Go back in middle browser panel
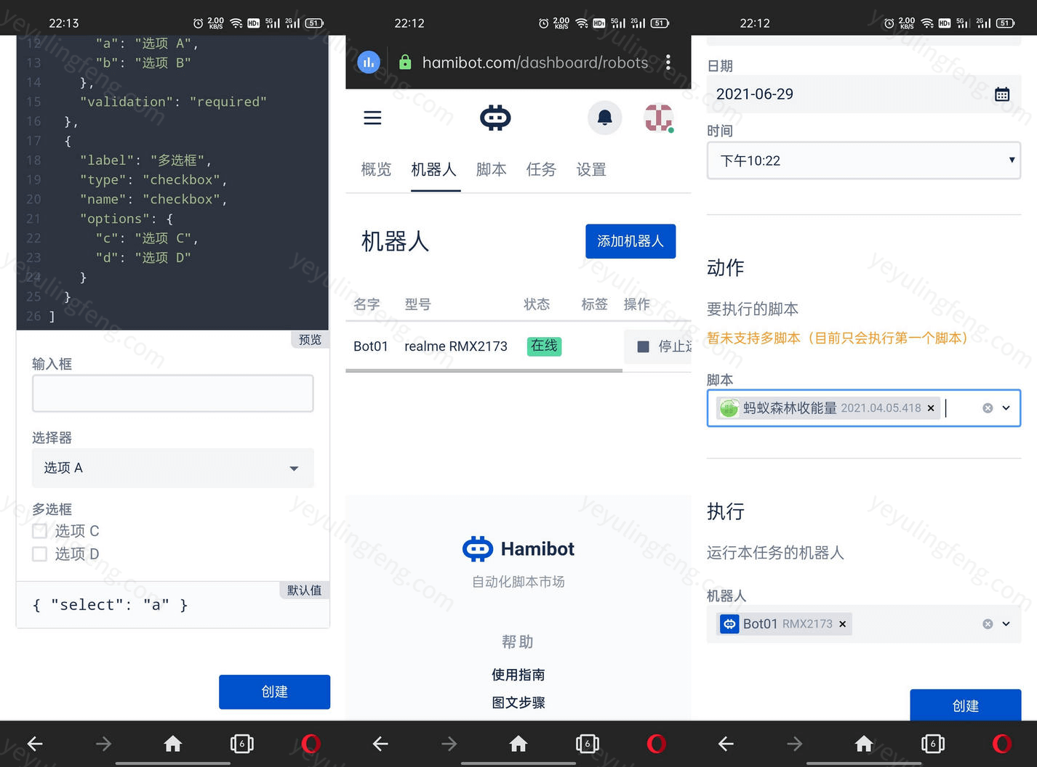The height and width of the screenshot is (767, 1037). point(380,744)
